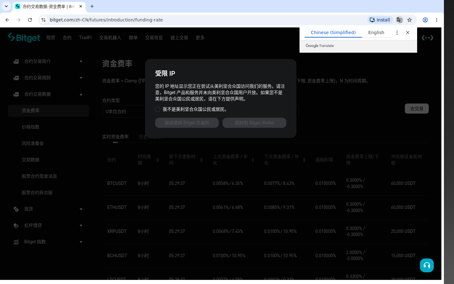Switch to 实时资金费率 tab

click(x=115, y=137)
